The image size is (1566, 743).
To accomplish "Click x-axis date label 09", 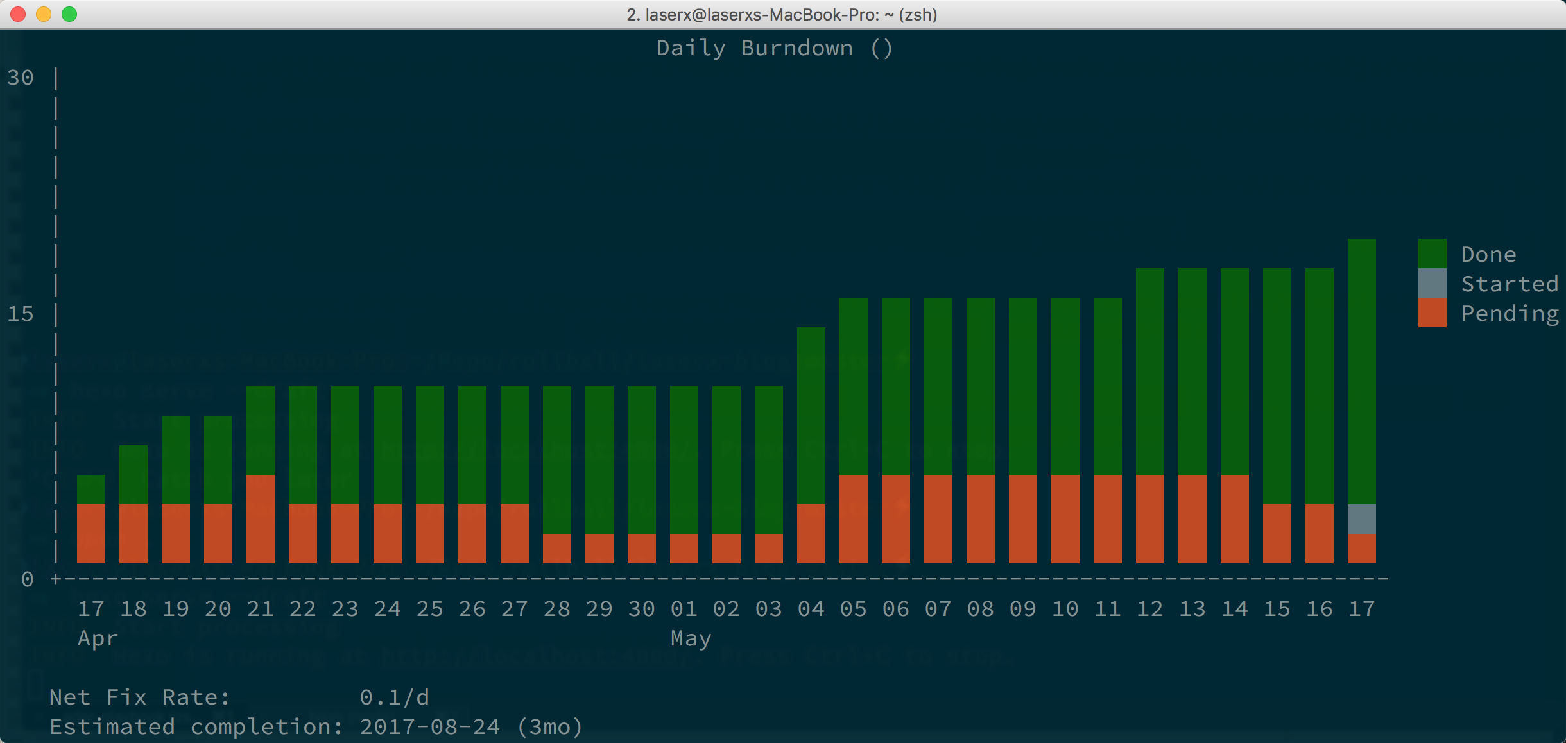I will pos(1023,609).
